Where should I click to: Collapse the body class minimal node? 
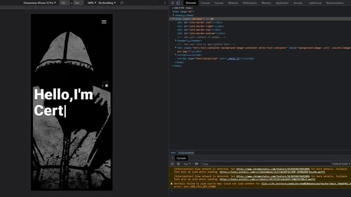(173, 19)
